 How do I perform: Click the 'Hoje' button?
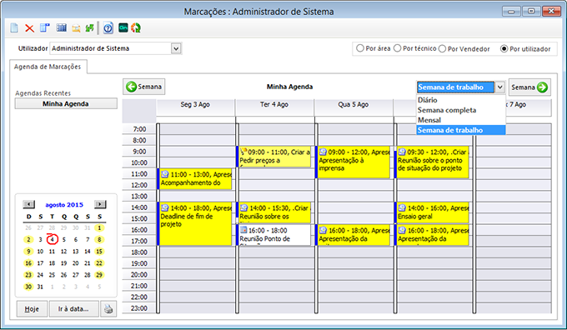[x=32, y=309]
